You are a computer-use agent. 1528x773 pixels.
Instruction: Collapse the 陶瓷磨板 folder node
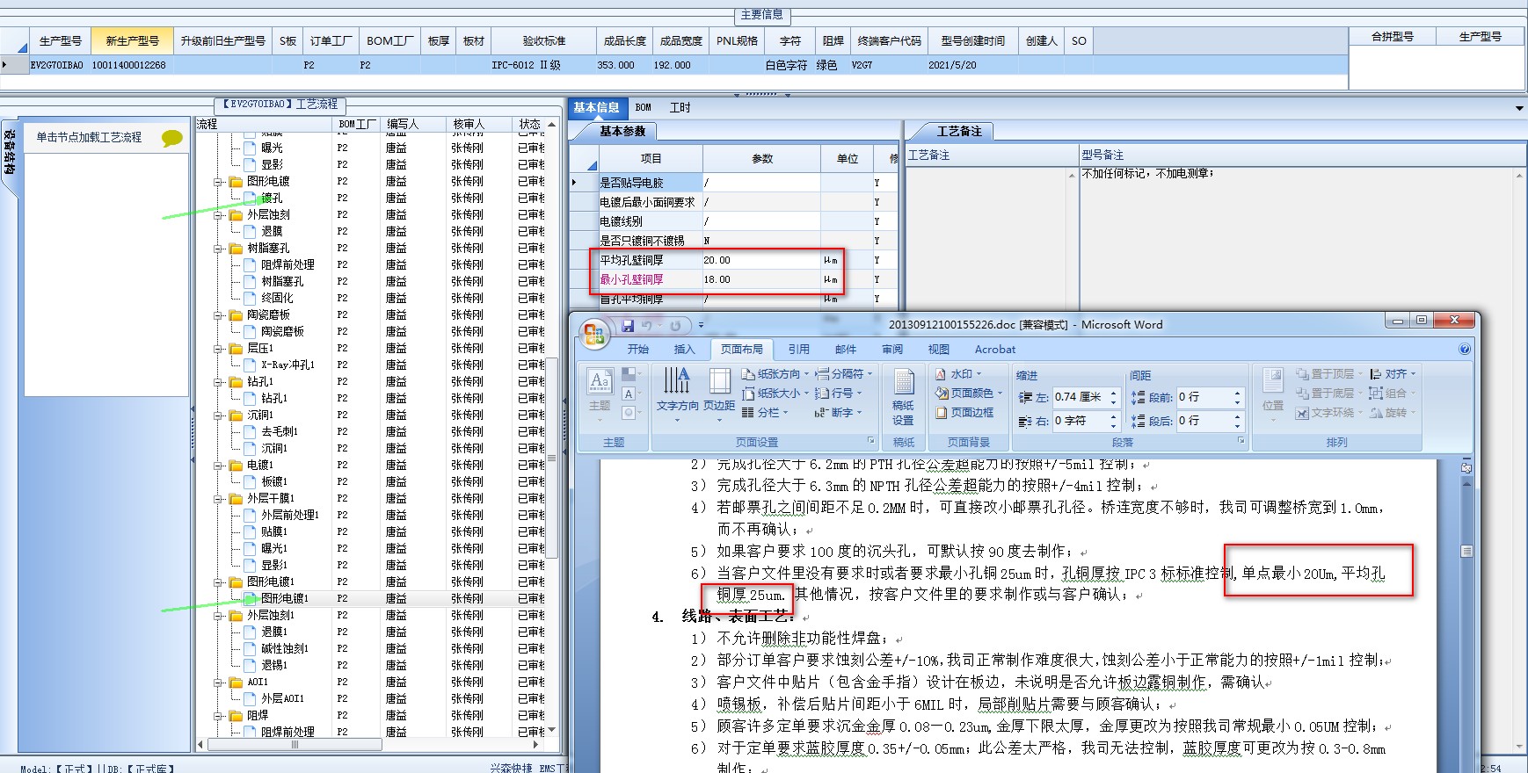pos(217,315)
